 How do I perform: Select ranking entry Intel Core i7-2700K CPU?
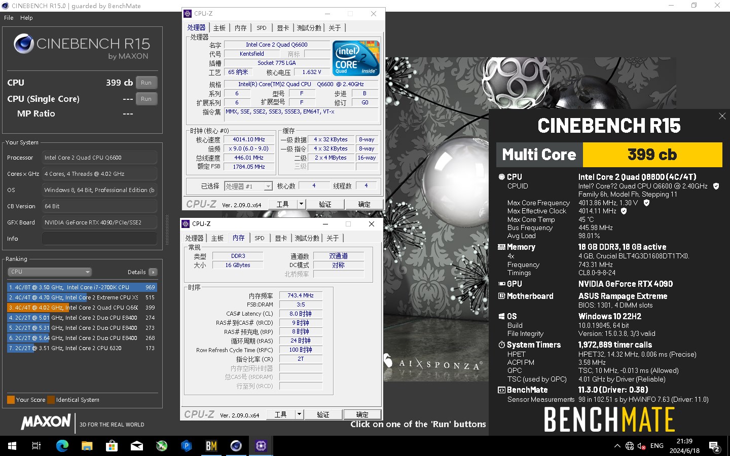click(82, 287)
